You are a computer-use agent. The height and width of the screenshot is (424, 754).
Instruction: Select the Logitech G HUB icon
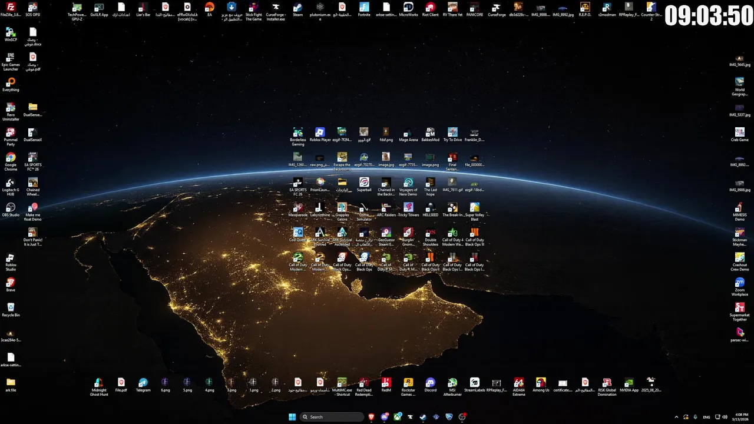coord(11,187)
